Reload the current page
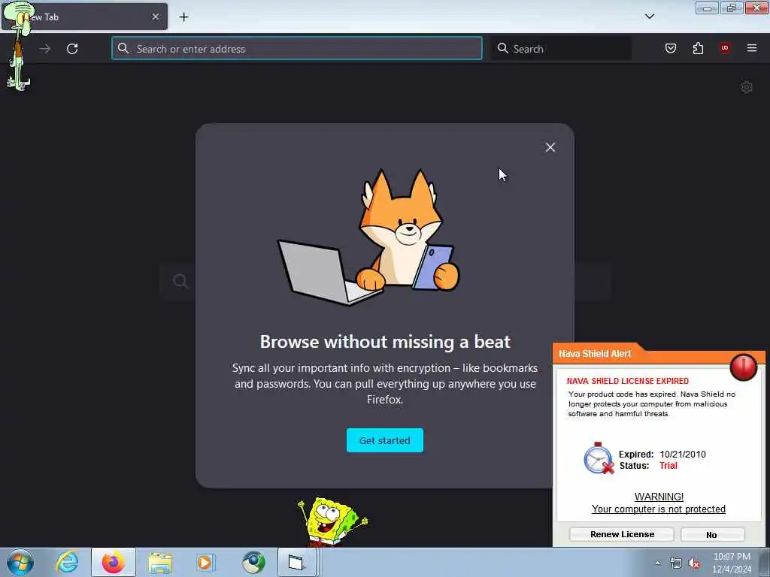The image size is (770, 577). 72,49
